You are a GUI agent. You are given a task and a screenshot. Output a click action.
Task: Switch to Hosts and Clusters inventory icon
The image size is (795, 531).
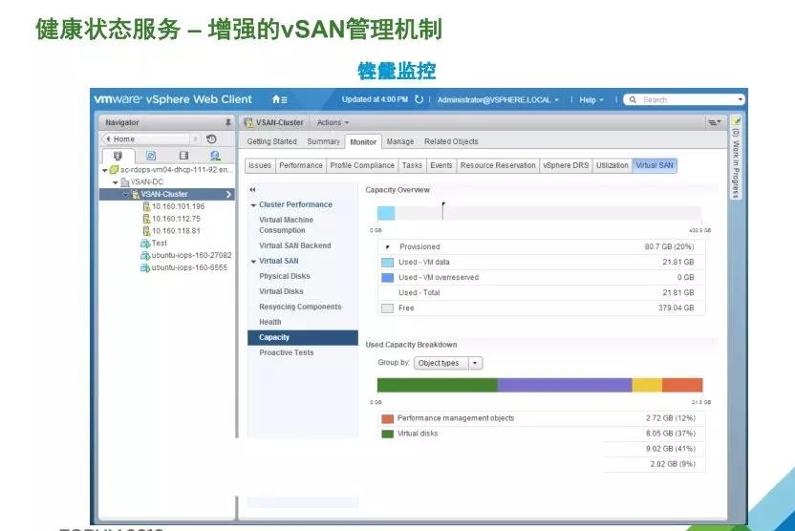click(118, 155)
